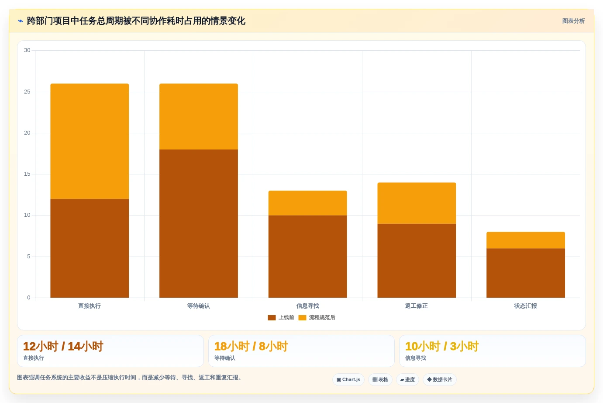Open the 10小时 / 3小时 stat card
Image resolution: width=603 pixels, height=403 pixels.
click(x=493, y=351)
